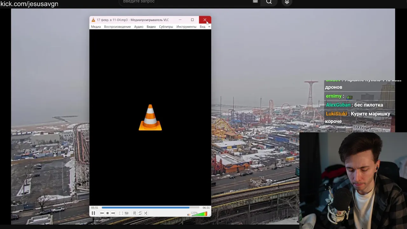Start voice search with microphone icon
The height and width of the screenshot is (229, 407).
(287, 2)
